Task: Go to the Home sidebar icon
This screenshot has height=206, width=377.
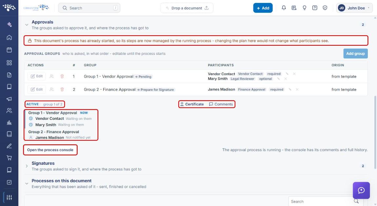Action: click(x=9, y=37)
